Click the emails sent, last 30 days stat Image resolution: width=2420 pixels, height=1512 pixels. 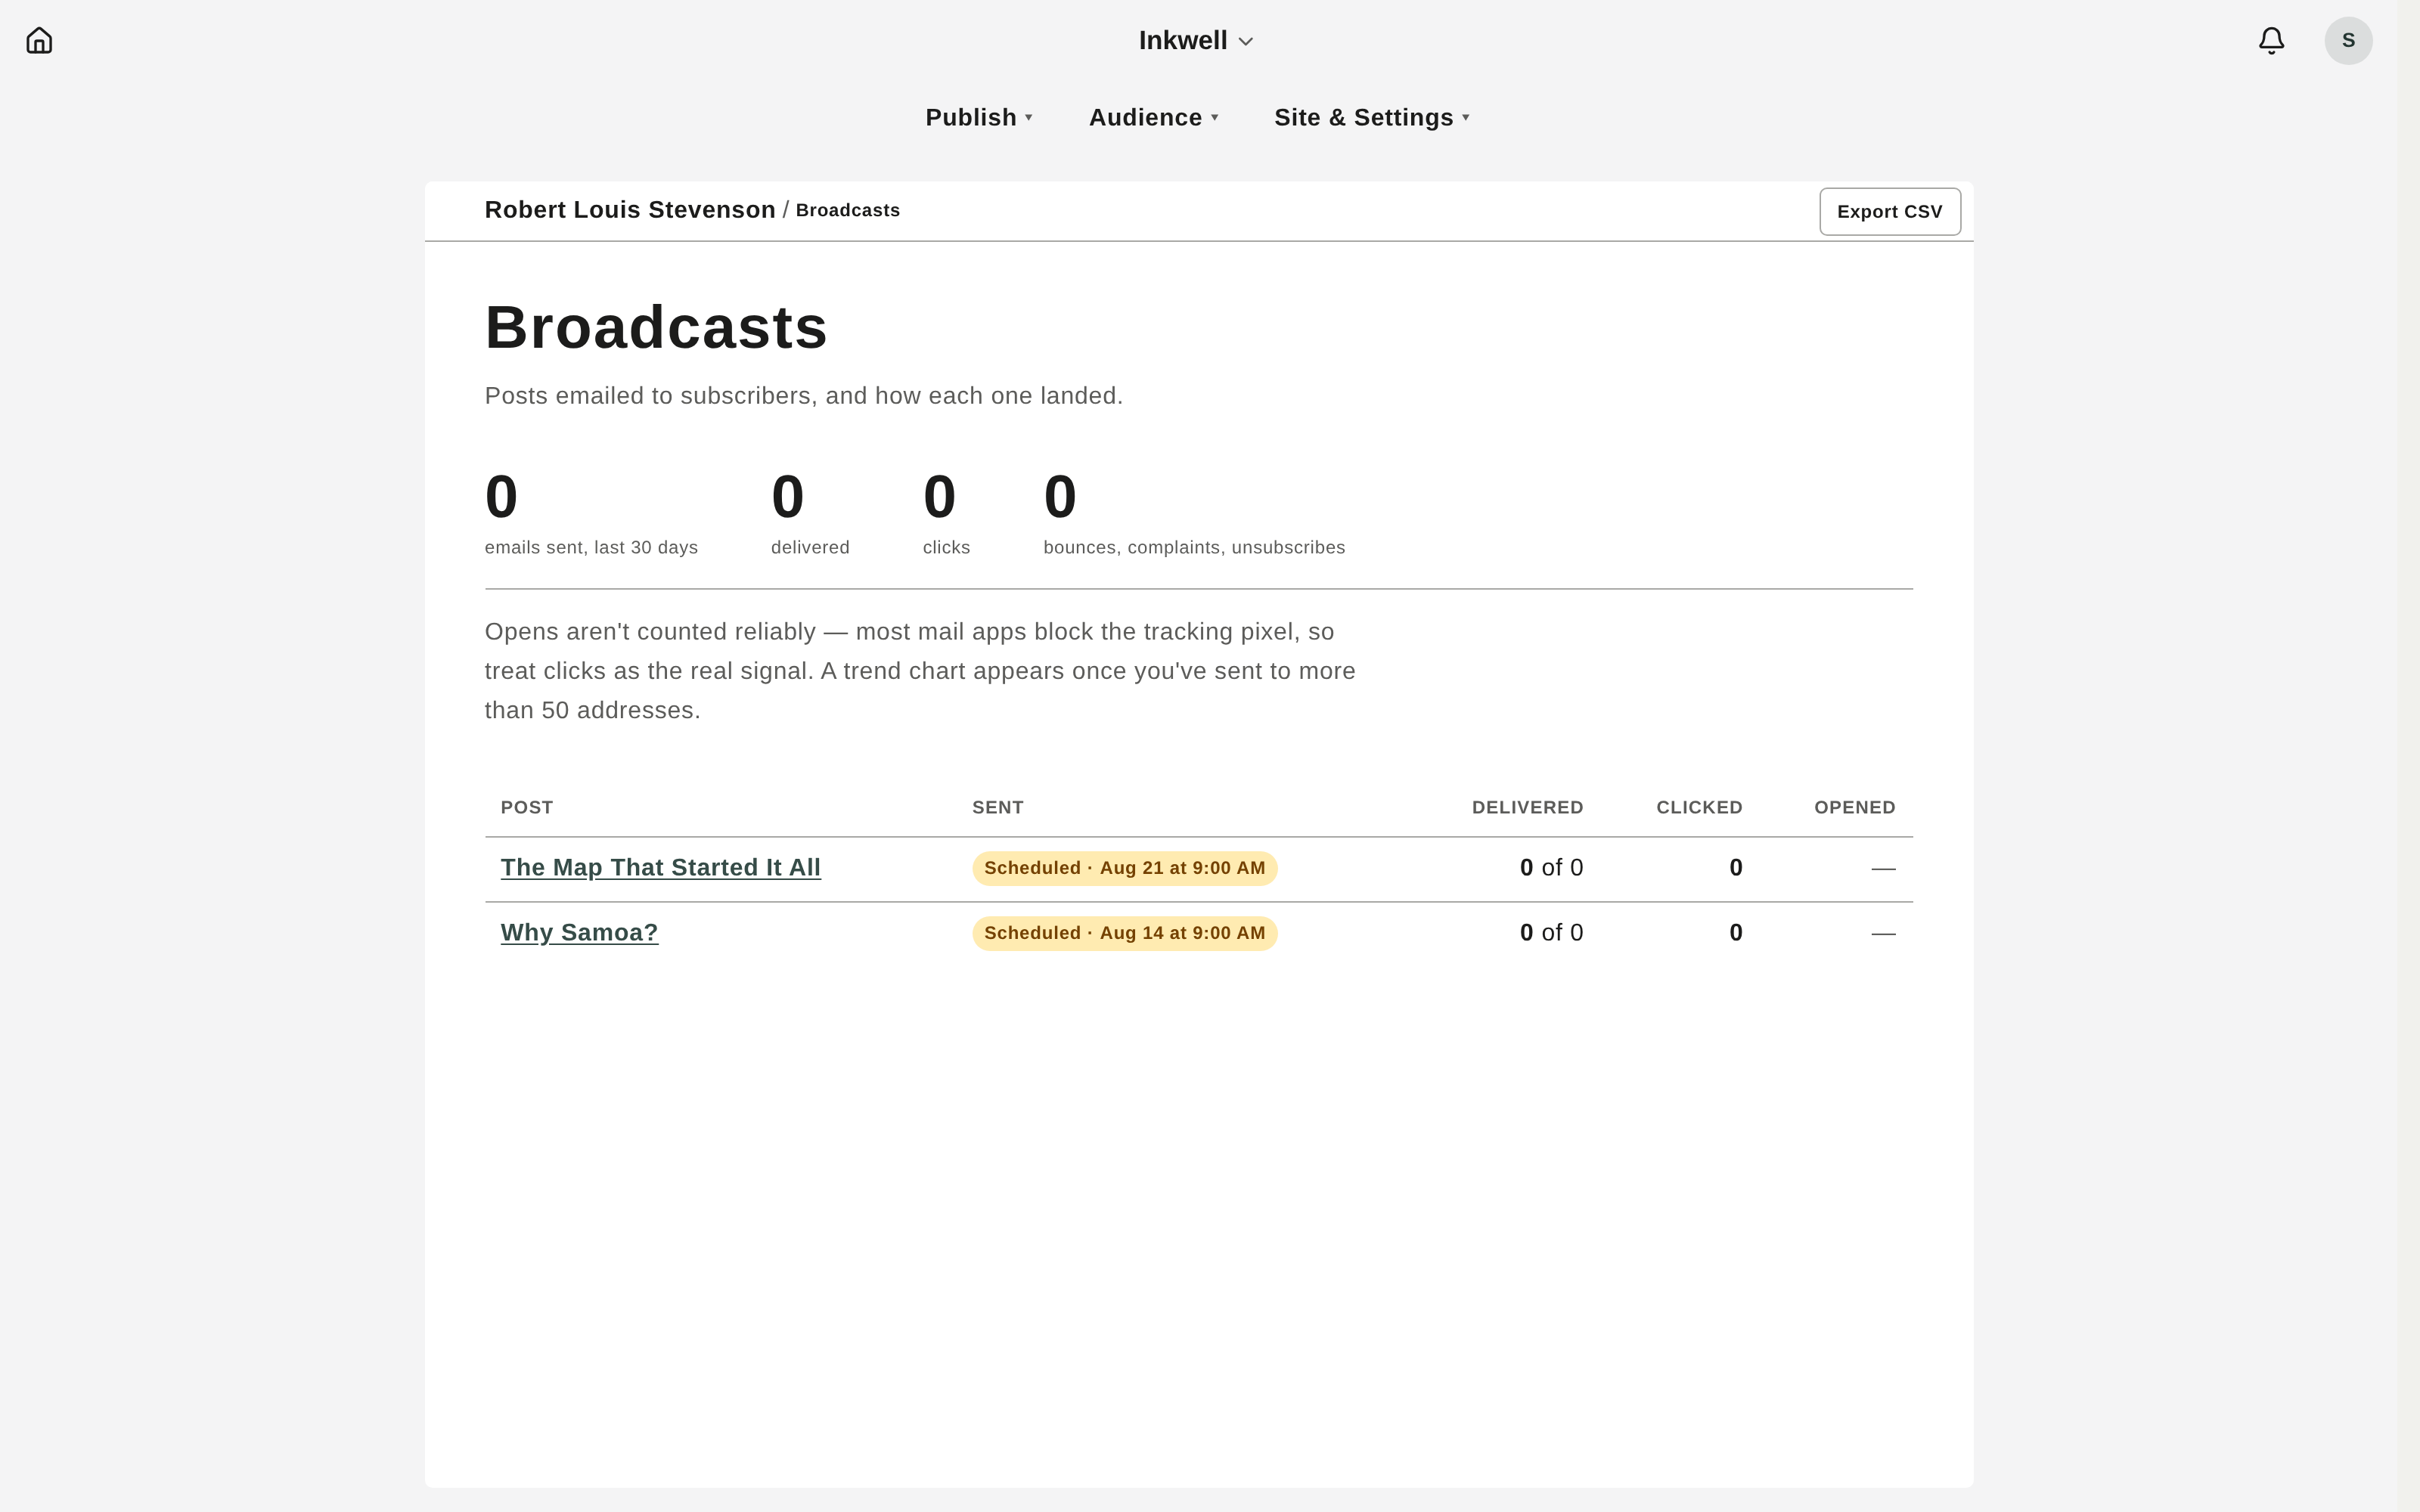pos(592,513)
